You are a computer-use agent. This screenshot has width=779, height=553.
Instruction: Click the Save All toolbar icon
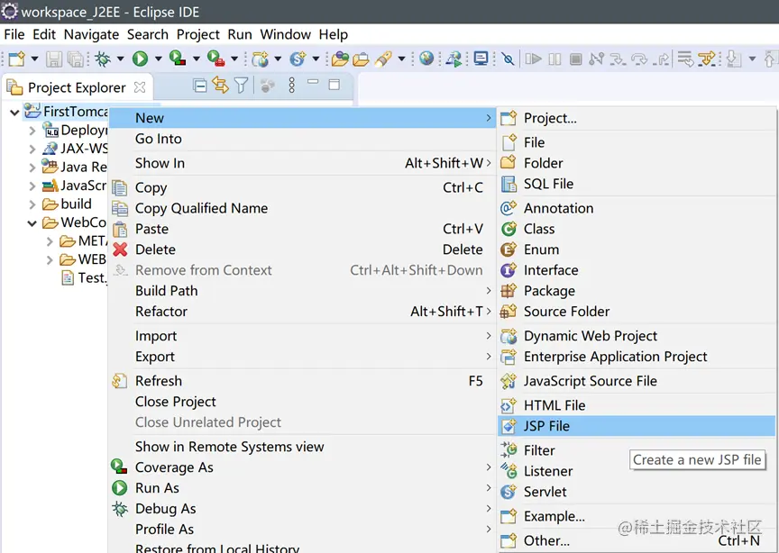(x=76, y=59)
